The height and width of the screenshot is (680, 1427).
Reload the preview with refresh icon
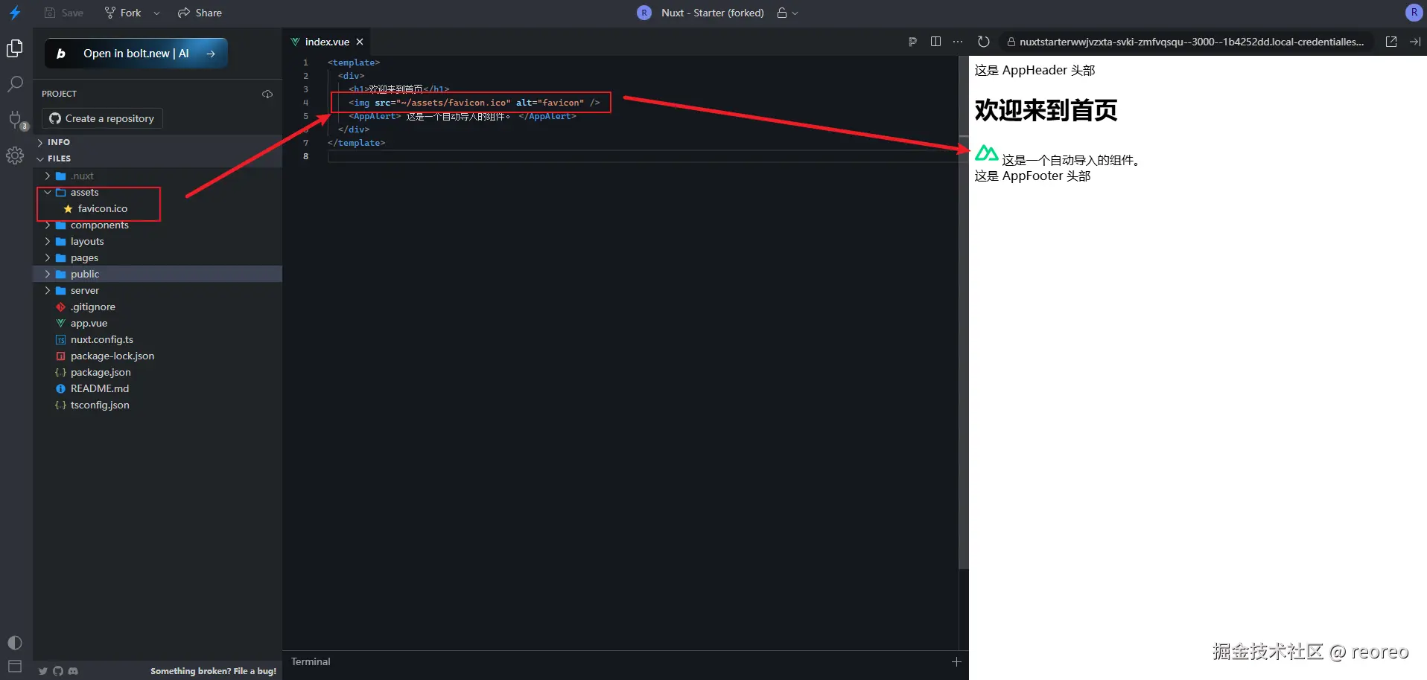click(984, 42)
